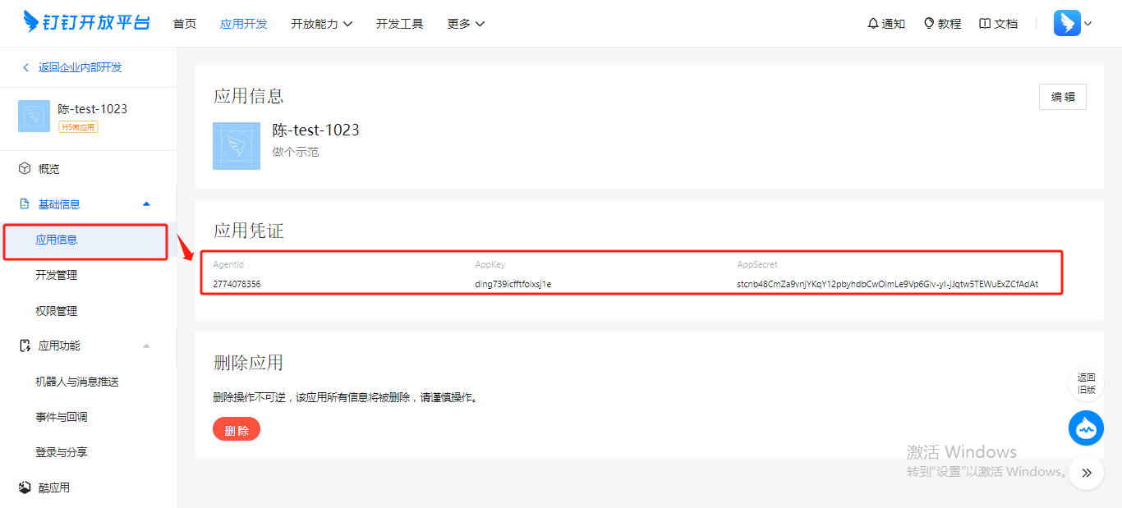Click the 酷应用 icon in sidebar
This screenshot has height=508, width=1122.
25,487
